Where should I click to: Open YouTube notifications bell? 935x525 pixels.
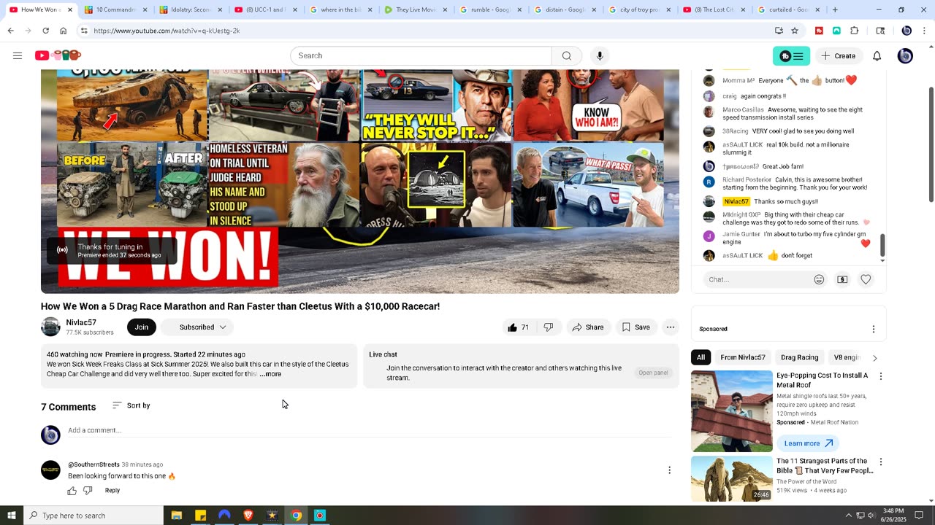pyautogui.click(x=877, y=56)
